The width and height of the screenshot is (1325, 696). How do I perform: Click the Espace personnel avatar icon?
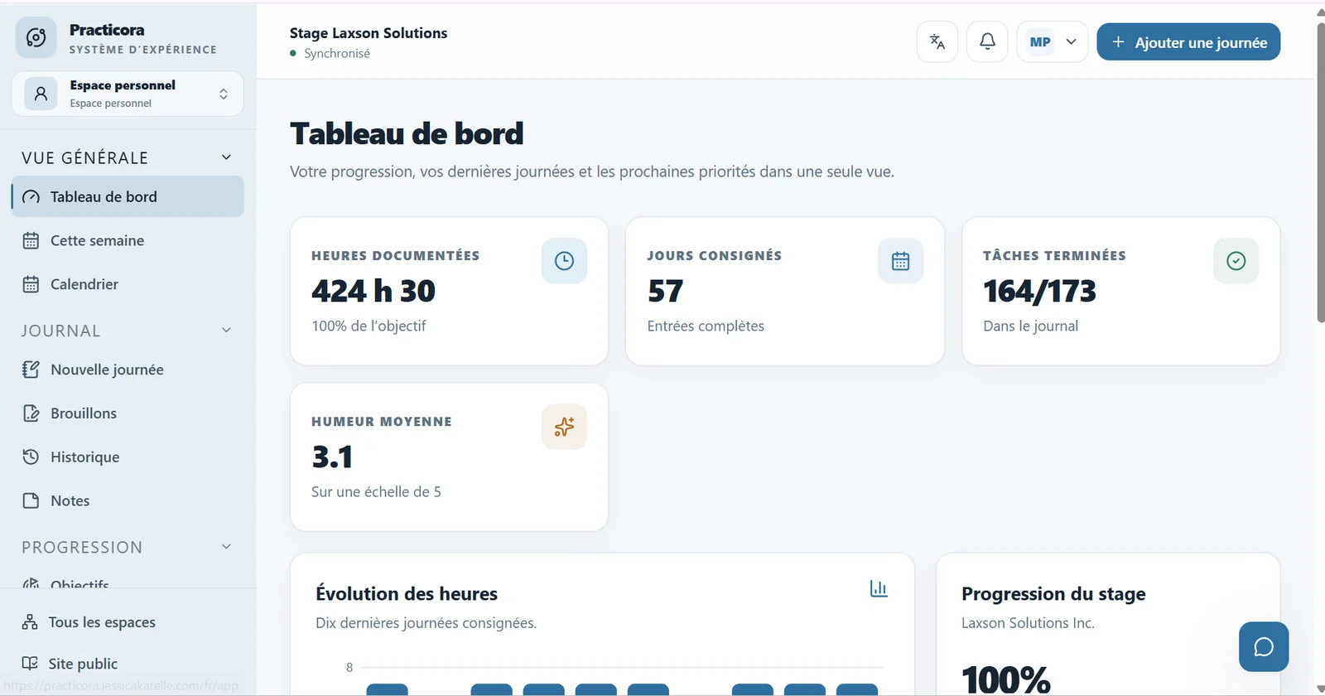coord(41,94)
